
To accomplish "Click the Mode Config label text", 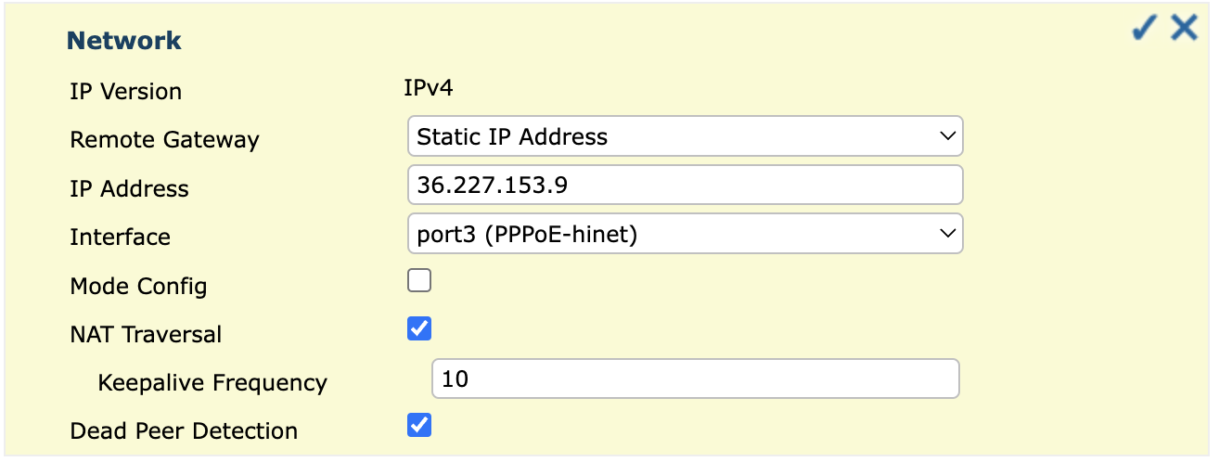I will (x=138, y=286).
